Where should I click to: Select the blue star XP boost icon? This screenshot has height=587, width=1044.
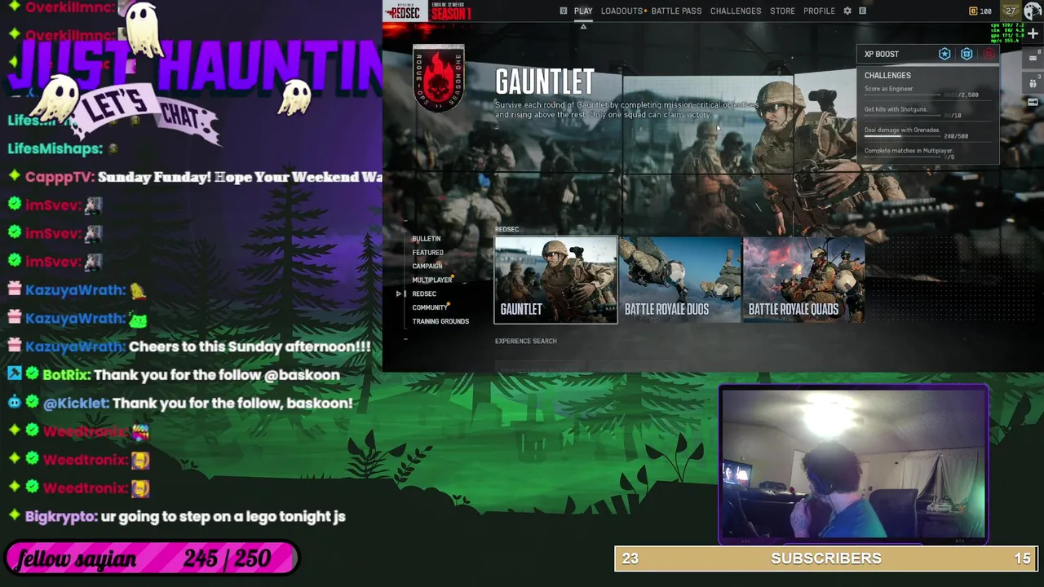click(x=944, y=54)
